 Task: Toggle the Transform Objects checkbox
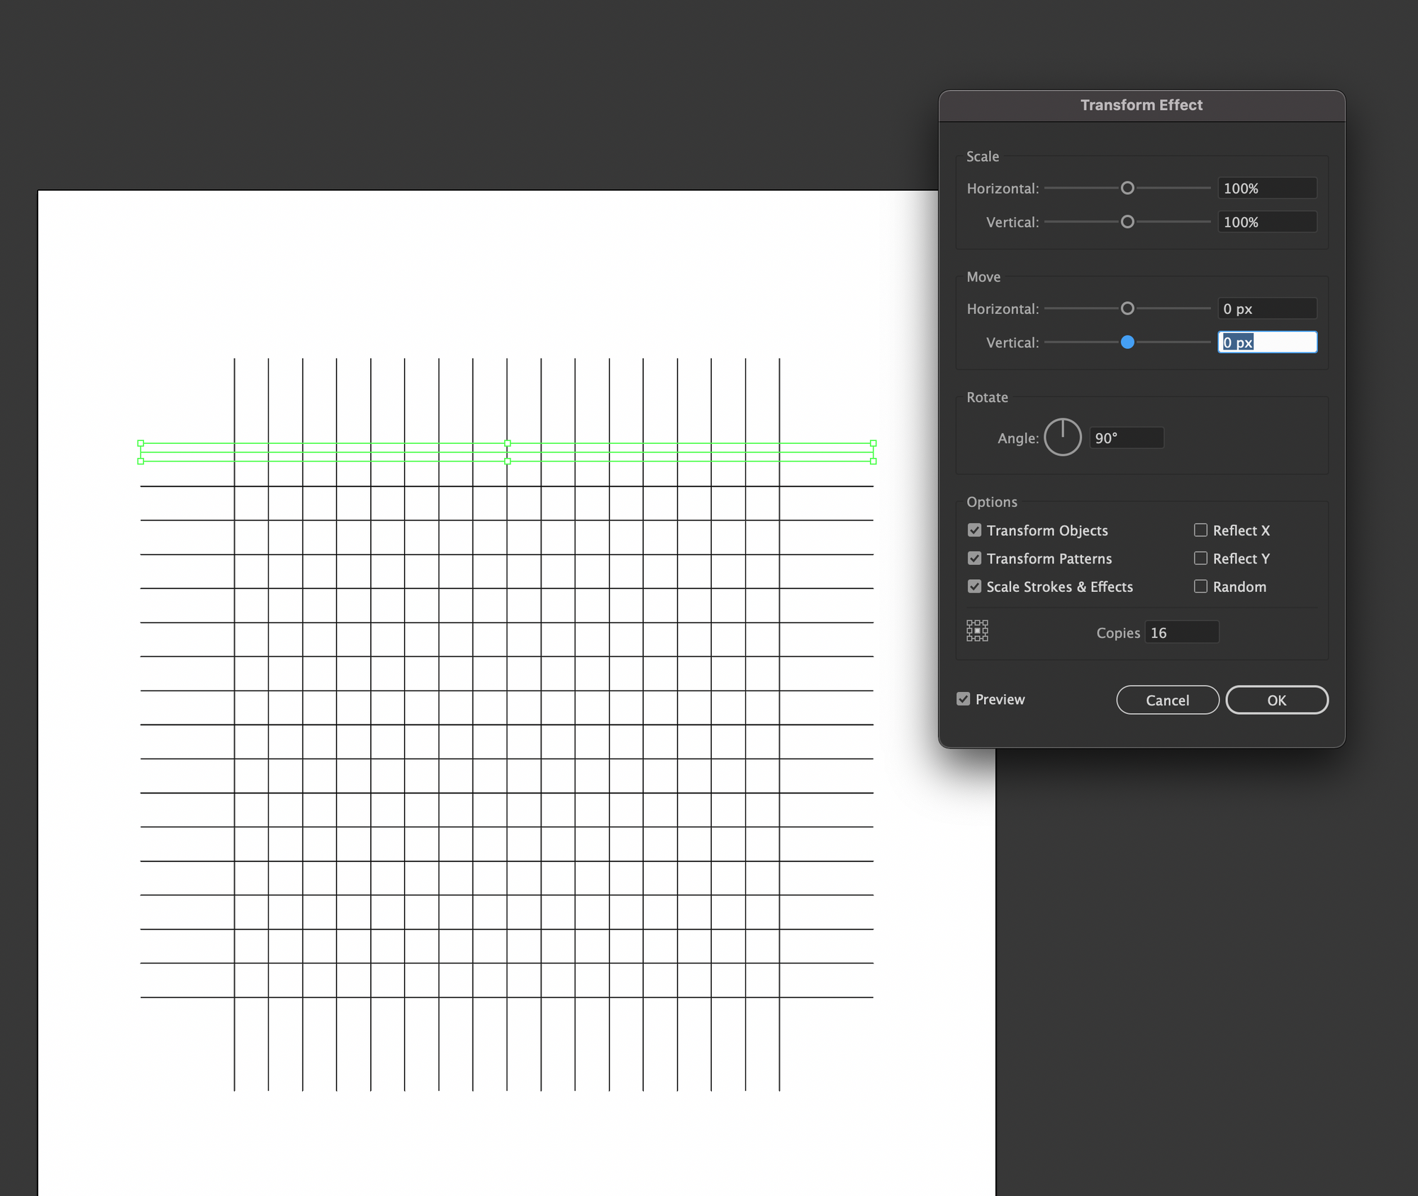coord(973,530)
